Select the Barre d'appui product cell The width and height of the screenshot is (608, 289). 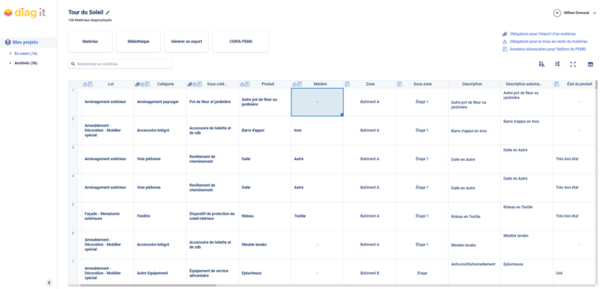point(265,131)
